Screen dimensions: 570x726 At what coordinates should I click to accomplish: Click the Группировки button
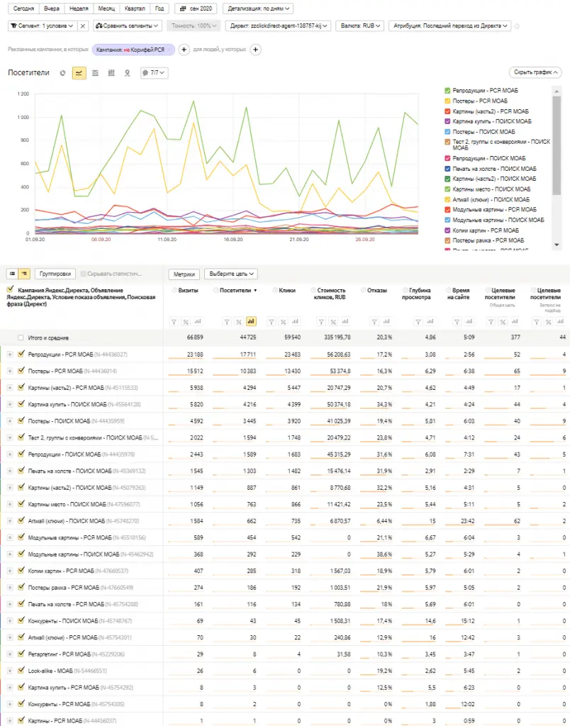(55, 274)
